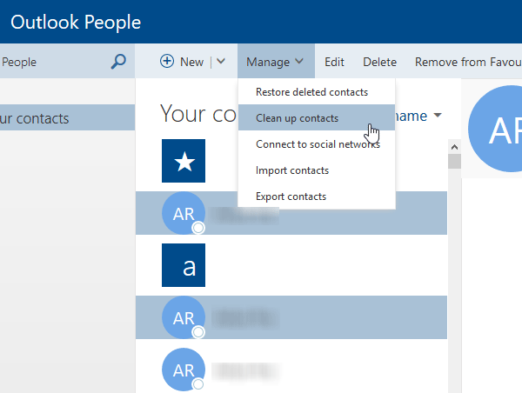Toggle selection circle of favourites AR contact
Screen dimensions: 522x393
click(198, 228)
